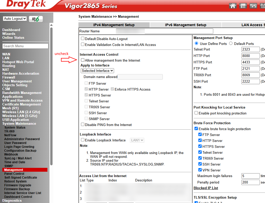Disable brute force login protection
The height and width of the screenshot is (203, 265).
196,128
